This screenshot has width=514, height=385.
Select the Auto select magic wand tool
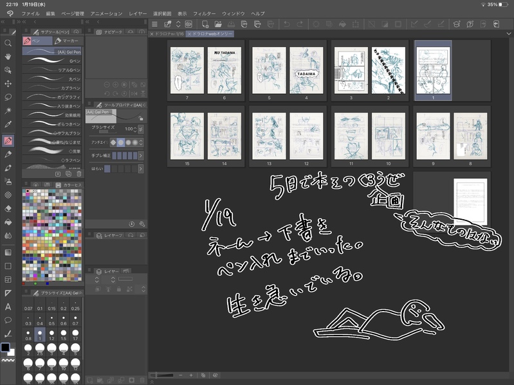pos(8,111)
